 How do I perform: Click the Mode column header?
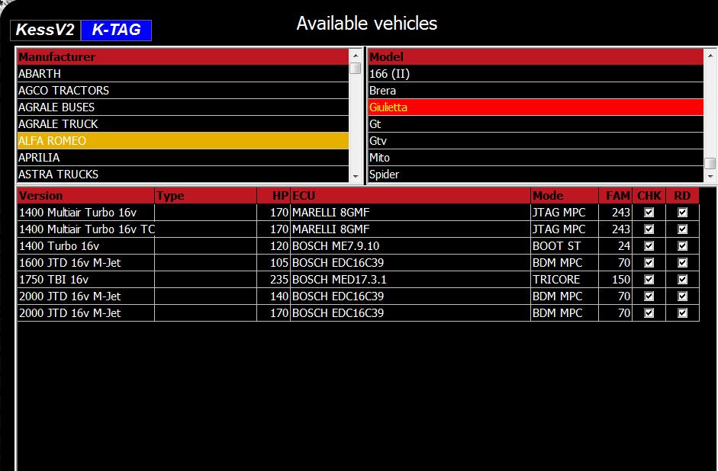(x=565, y=196)
